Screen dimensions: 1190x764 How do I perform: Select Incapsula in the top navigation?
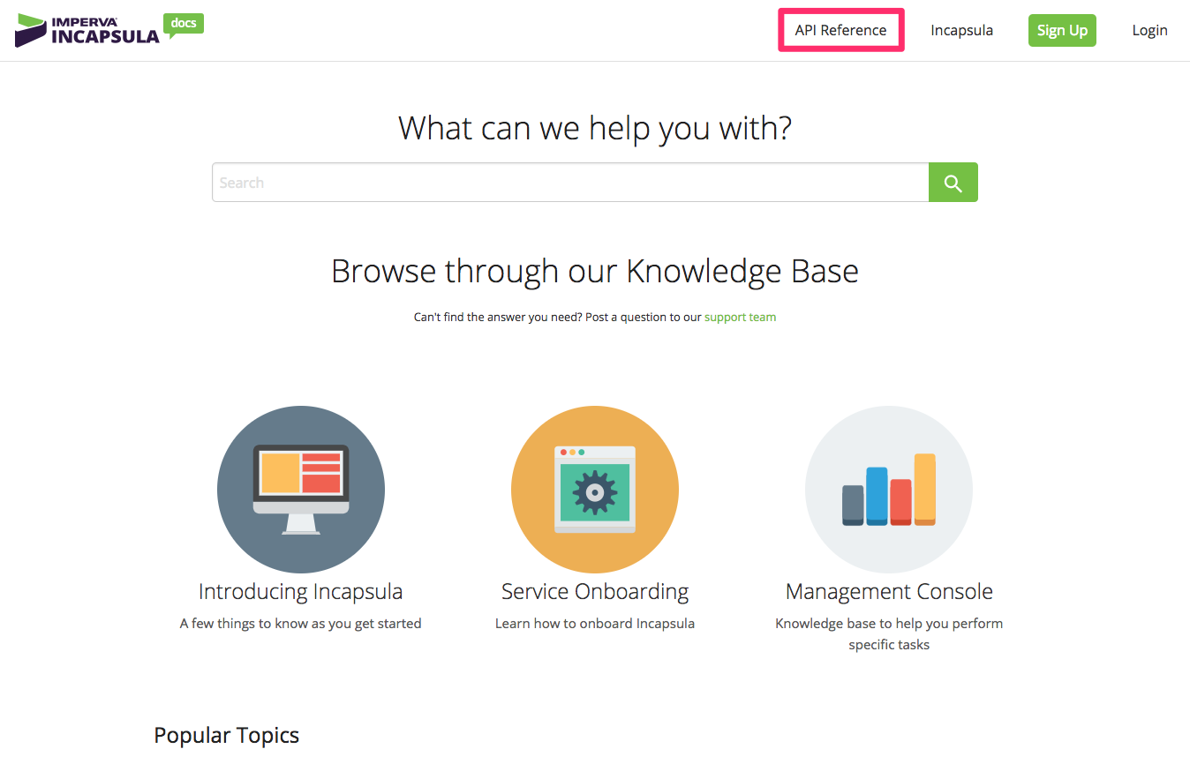[961, 29]
